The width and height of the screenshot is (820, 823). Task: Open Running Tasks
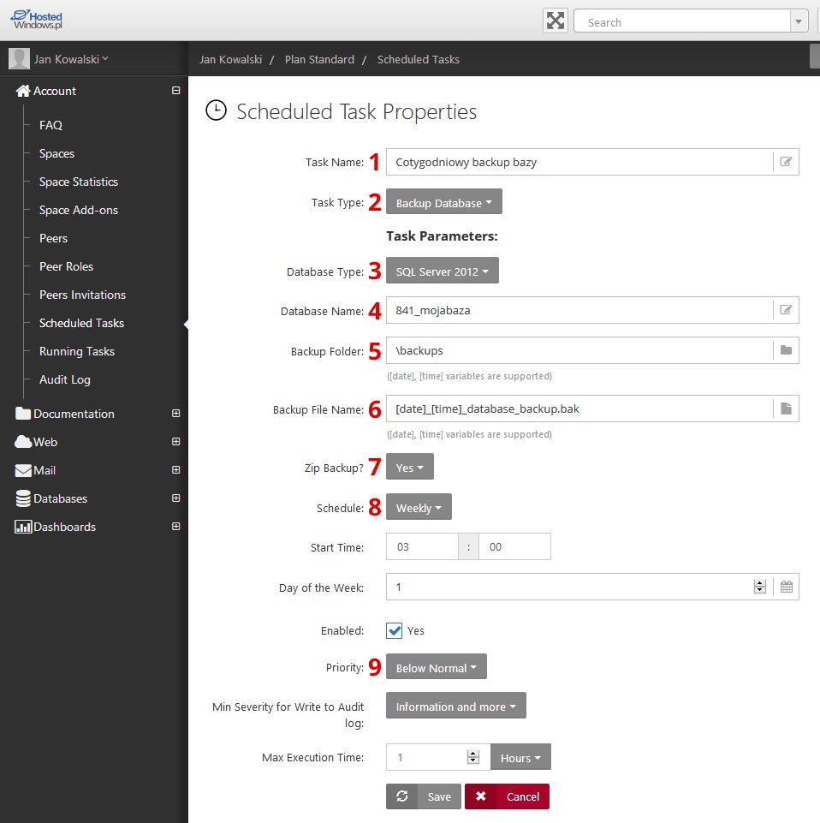click(x=77, y=352)
